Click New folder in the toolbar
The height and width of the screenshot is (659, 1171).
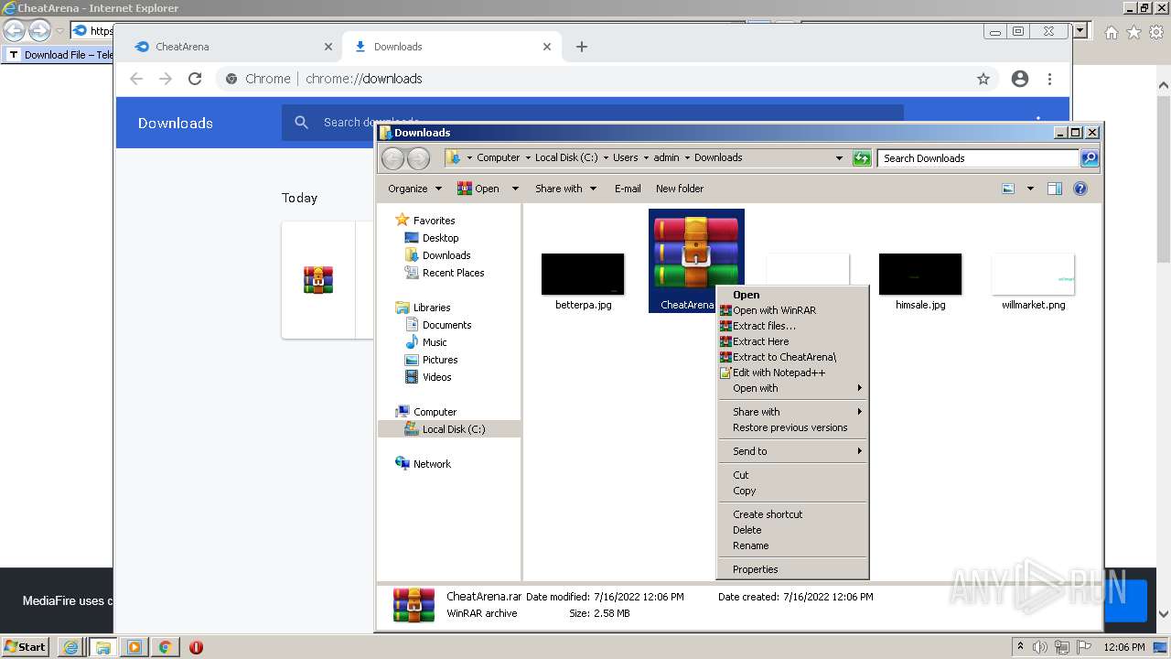(680, 189)
